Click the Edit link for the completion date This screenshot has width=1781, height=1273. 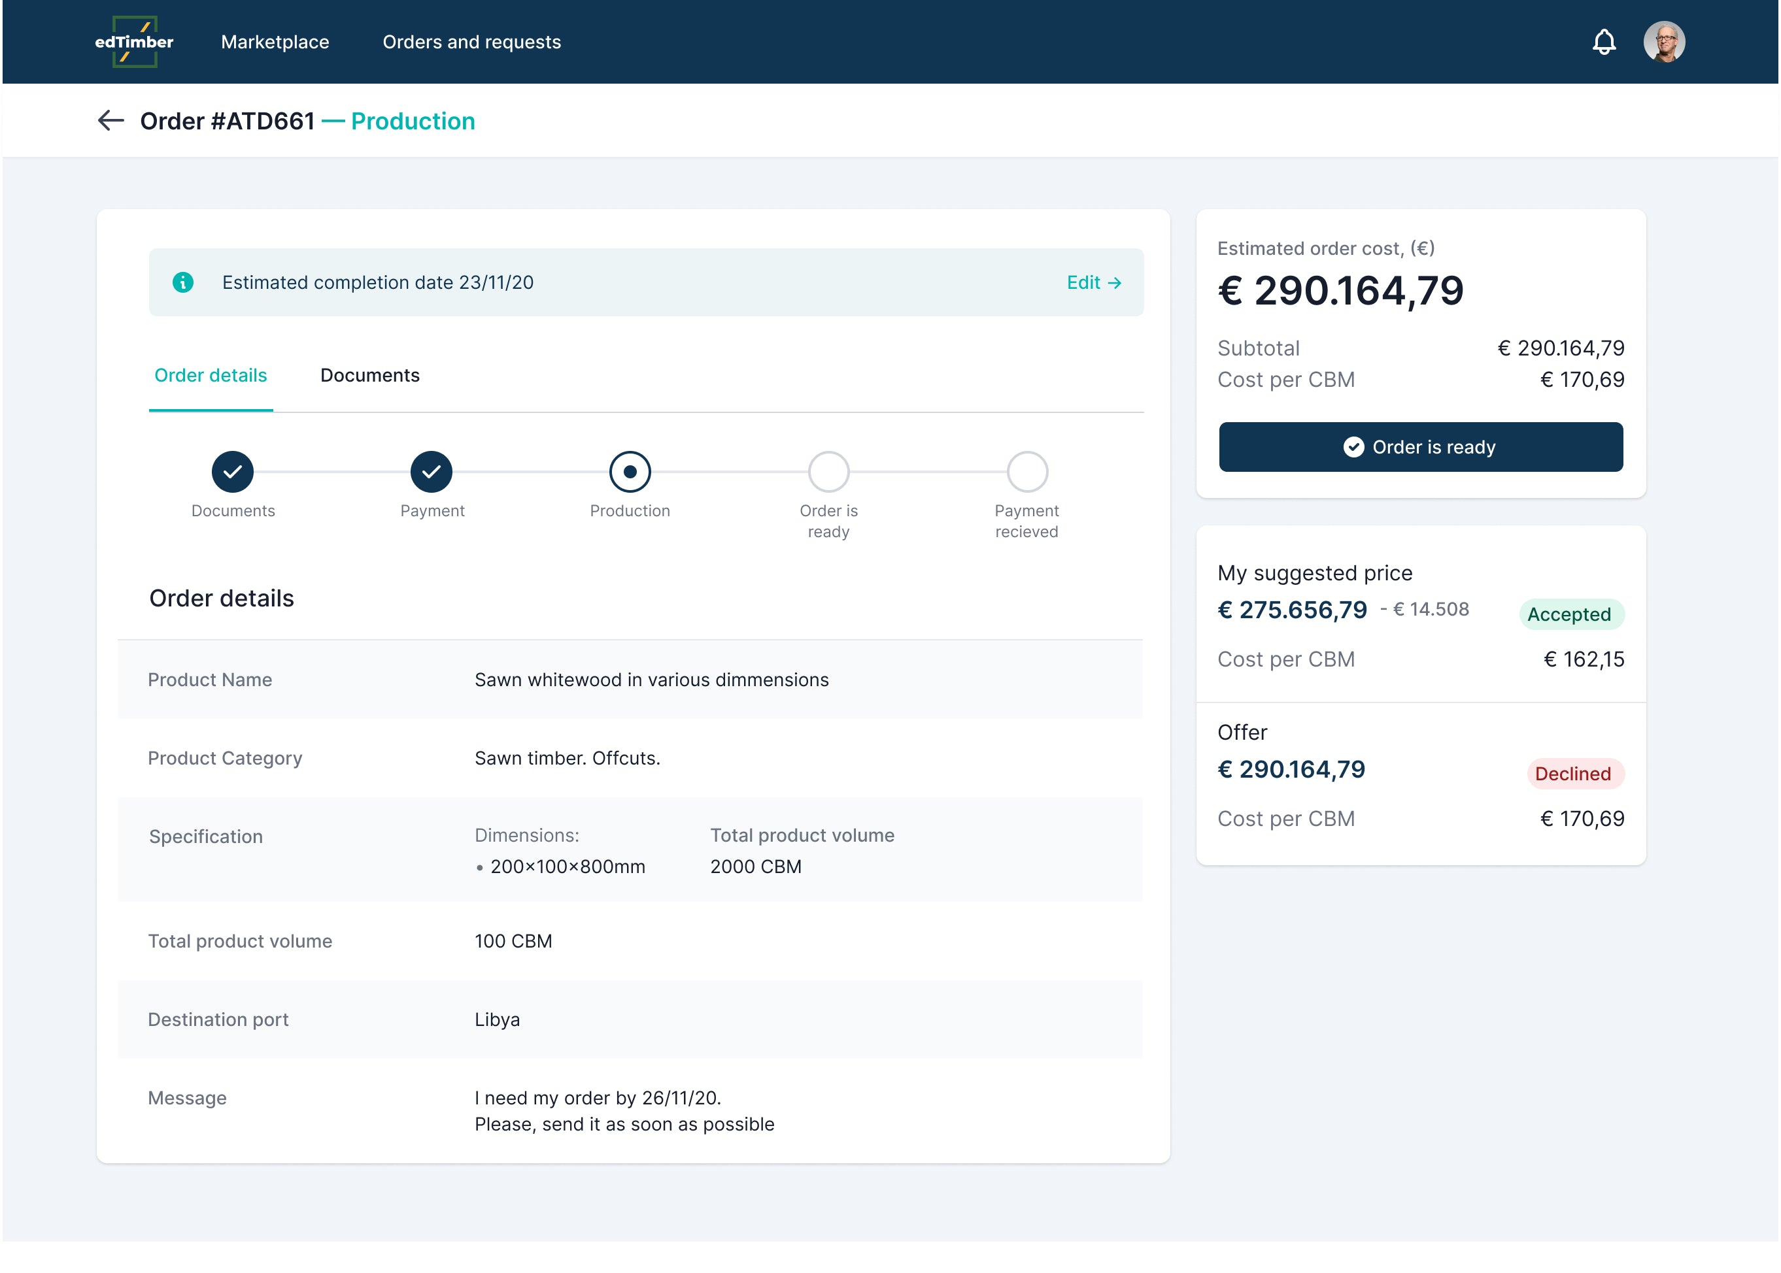[1083, 283]
